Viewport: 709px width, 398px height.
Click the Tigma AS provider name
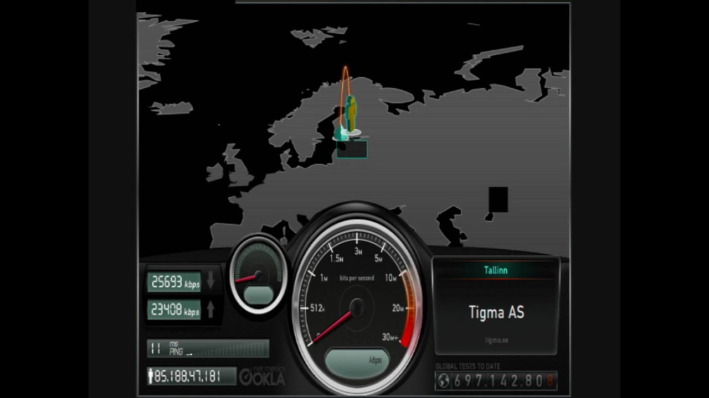pyautogui.click(x=496, y=312)
